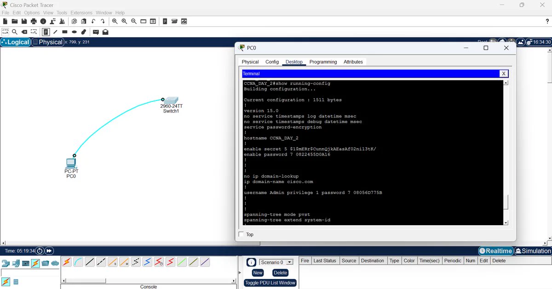Viewport: 552px width, 289px height.
Task: Choose the blue serial DCE cable
Action: [147, 262]
